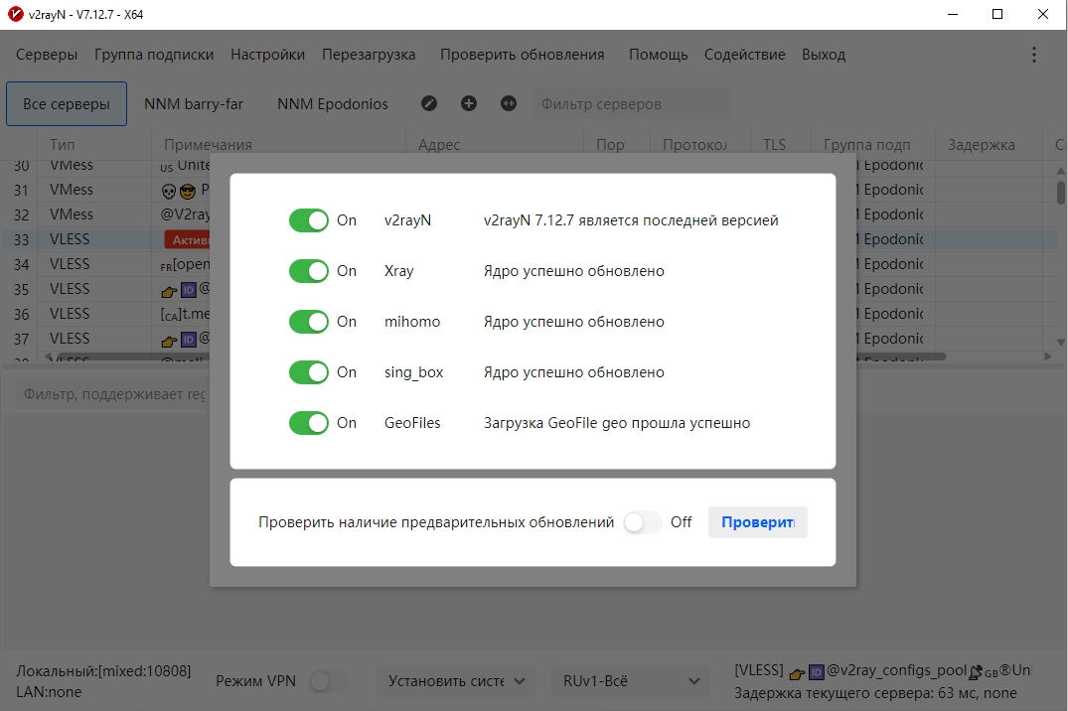This screenshot has width=1068, height=711.
Task: Open the vertical three-dot menu
Action: click(1034, 55)
